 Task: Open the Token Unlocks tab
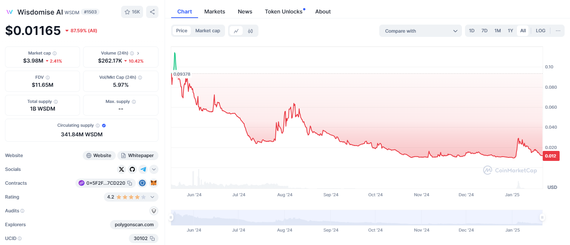pos(283,12)
